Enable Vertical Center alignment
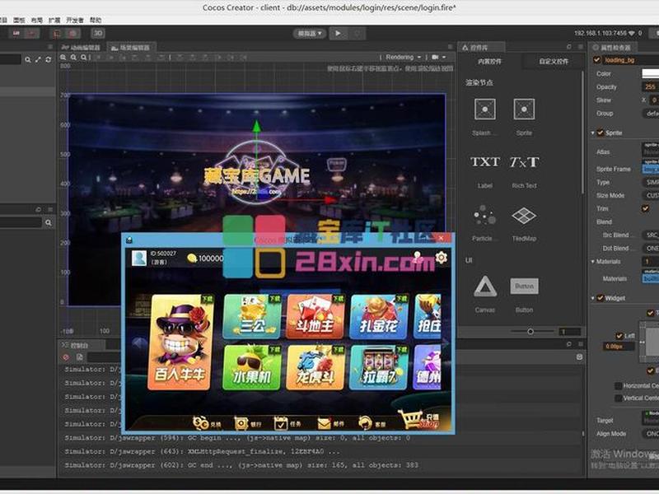Viewport: 659px width, 494px height. (619, 398)
